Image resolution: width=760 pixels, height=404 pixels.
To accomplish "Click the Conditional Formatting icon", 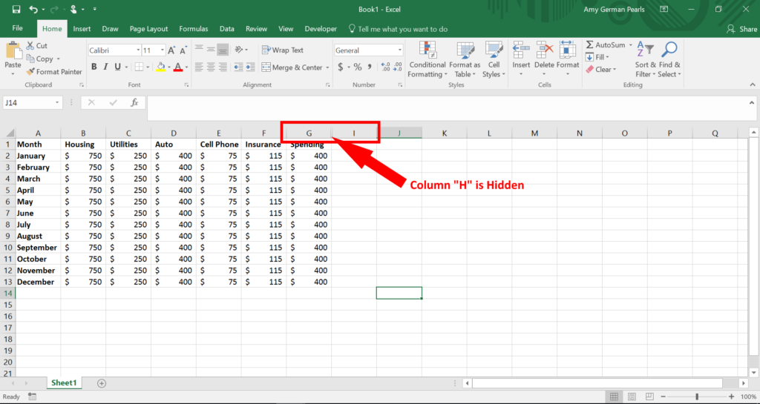I will 427,50.
